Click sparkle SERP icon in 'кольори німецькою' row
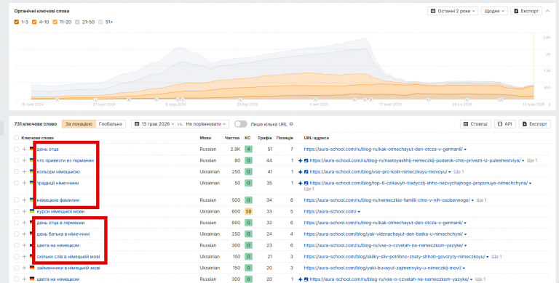559x283 pixels. click(300, 172)
